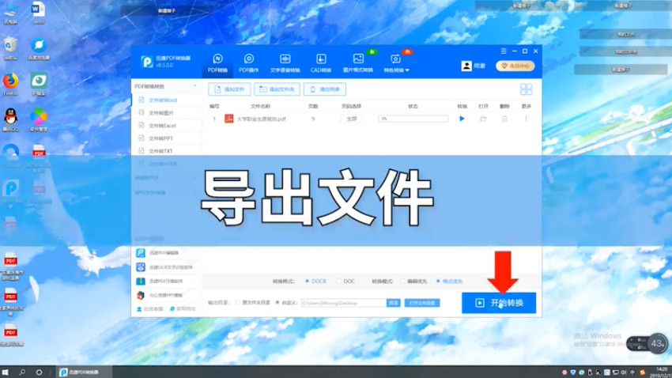Viewport: 672px width, 378px height.
Task: Click the 清空列表 button
Action: pos(325,89)
